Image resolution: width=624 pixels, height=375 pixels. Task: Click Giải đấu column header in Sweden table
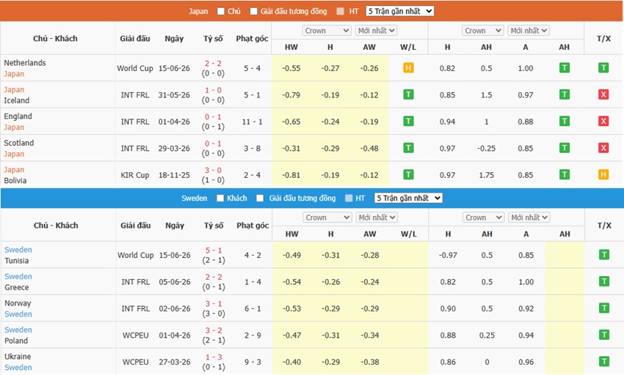[x=136, y=226]
